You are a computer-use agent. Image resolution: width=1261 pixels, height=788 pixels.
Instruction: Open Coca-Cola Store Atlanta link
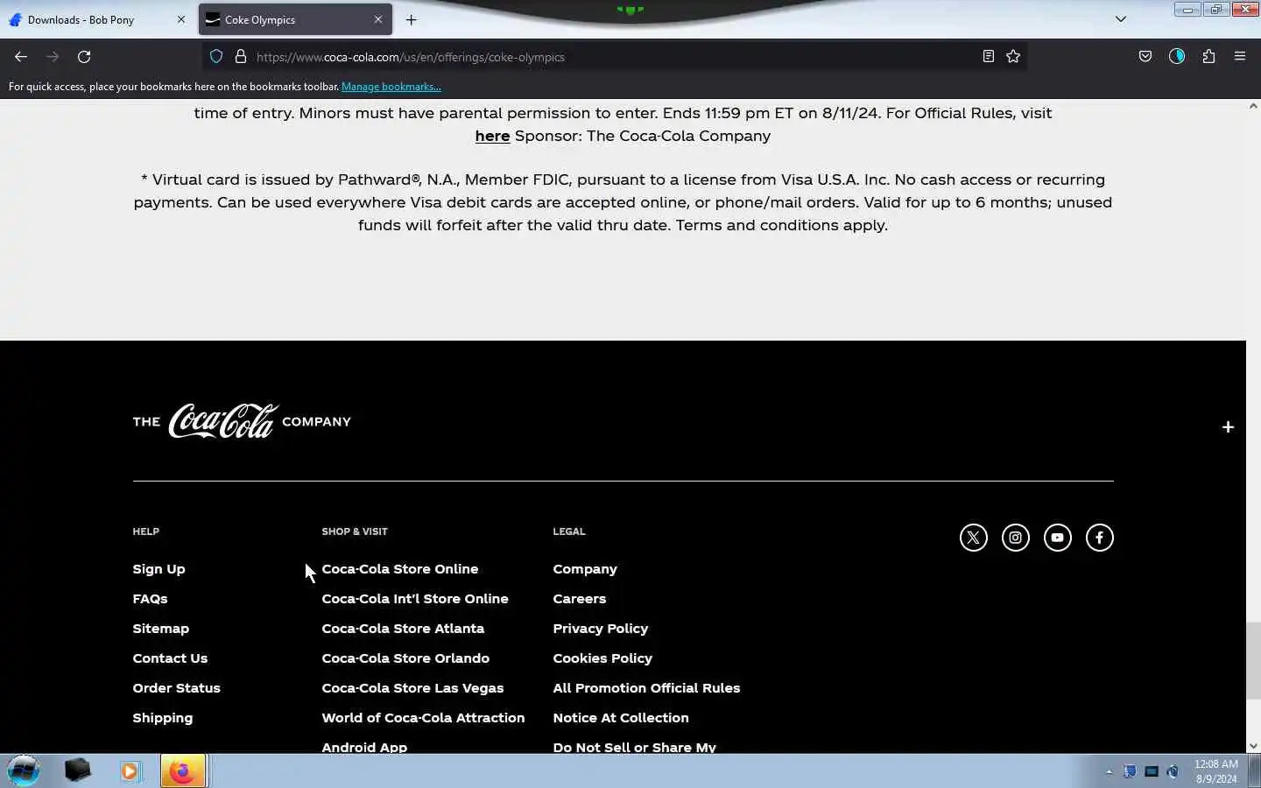point(403,629)
